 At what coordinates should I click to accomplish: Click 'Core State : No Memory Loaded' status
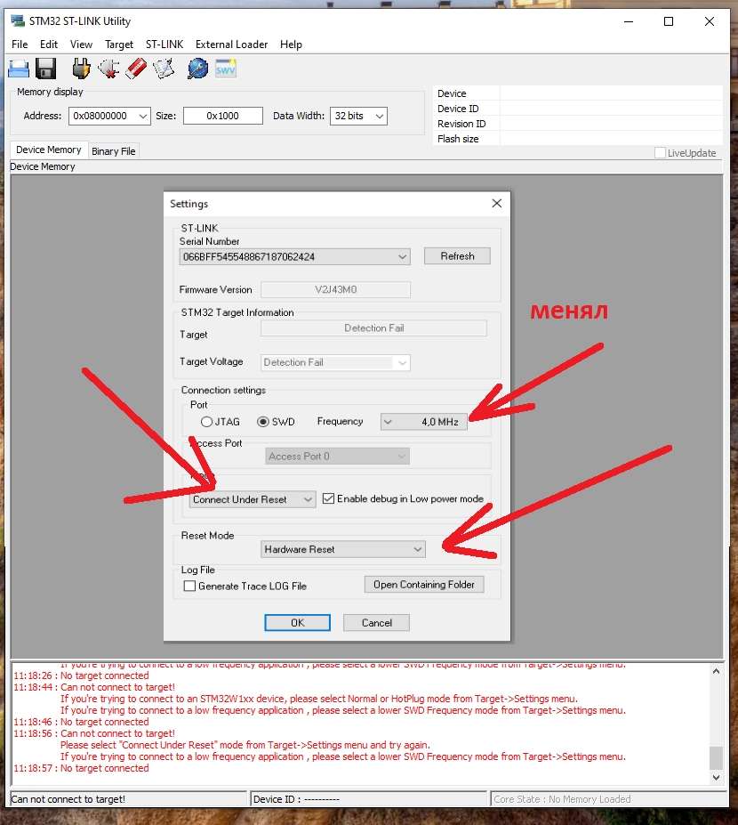[x=562, y=799]
